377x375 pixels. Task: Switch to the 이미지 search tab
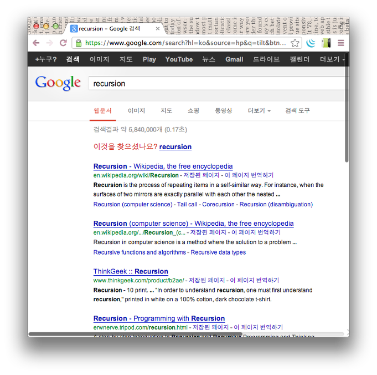[x=136, y=111]
